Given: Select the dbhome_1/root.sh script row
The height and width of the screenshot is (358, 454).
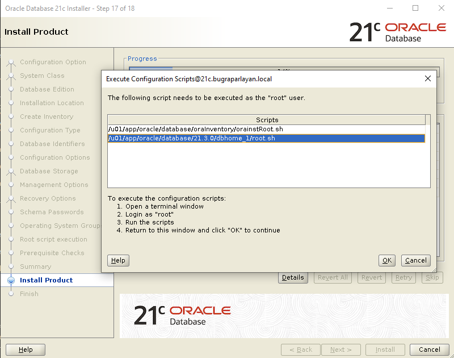Looking at the screenshot, I should click(x=266, y=138).
